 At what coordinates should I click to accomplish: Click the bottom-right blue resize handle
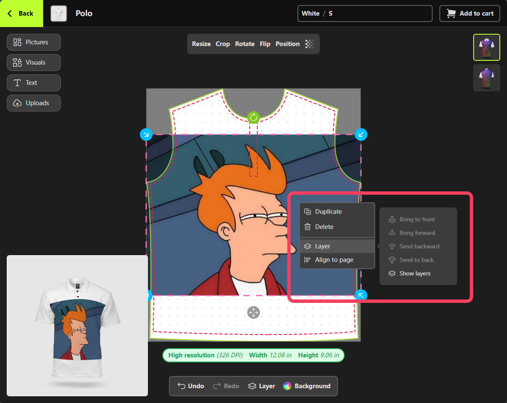(x=361, y=295)
